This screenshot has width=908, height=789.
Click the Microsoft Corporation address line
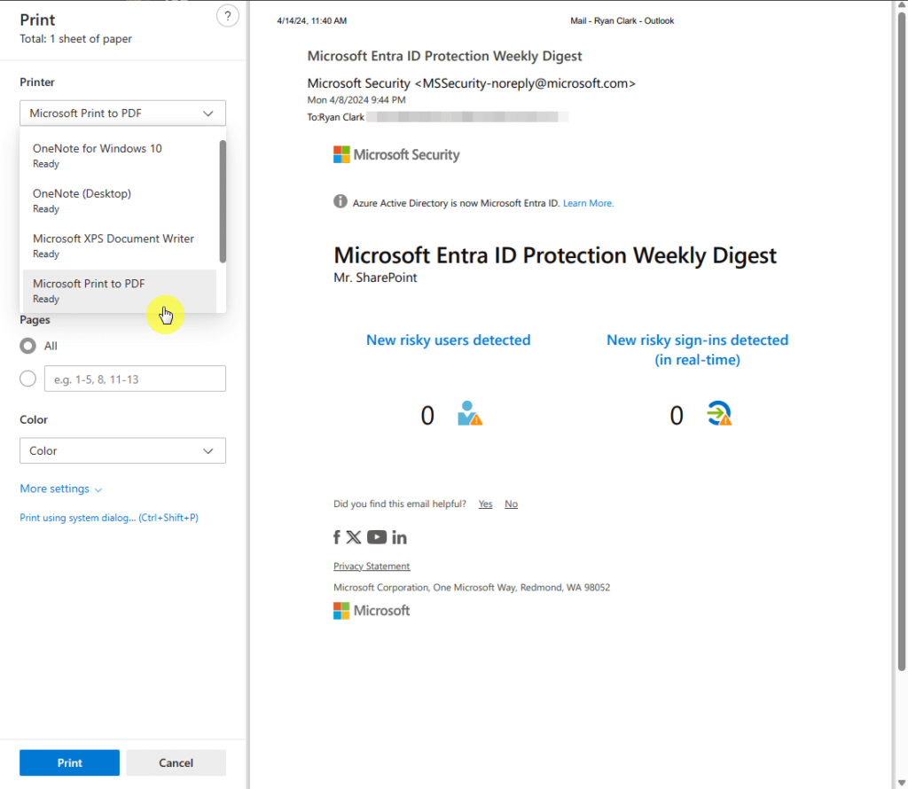pos(472,588)
